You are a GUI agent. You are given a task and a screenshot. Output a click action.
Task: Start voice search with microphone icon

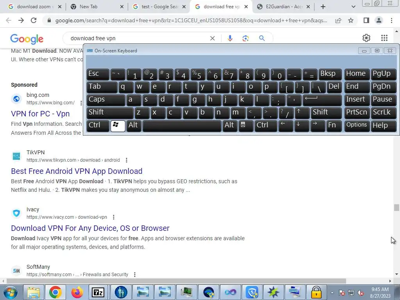230,38
